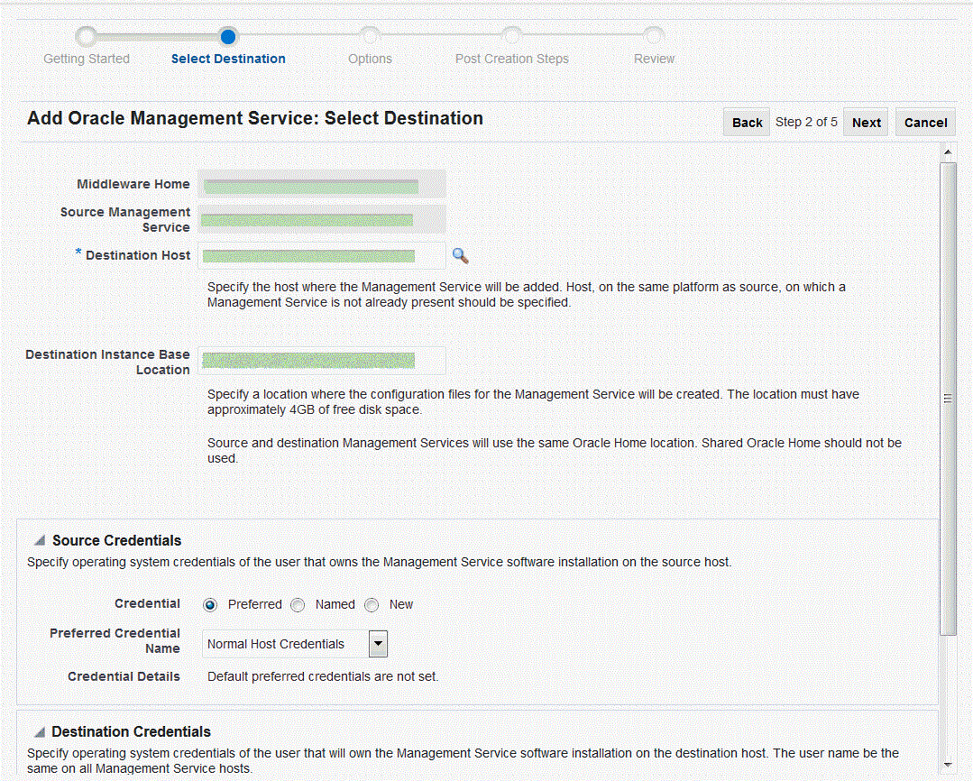Screen dimensions: 973x781
Task: Click the Destination Instance Base Location field
Action: [x=322, y=361]
